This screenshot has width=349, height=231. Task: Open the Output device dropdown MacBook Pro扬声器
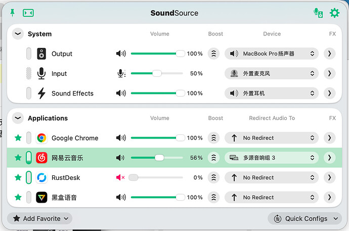tap(272, 54)
